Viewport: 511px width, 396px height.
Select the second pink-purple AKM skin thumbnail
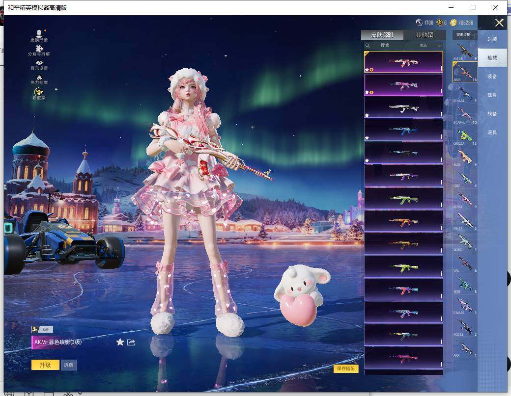pyautogui.click(x=403, y=84)
